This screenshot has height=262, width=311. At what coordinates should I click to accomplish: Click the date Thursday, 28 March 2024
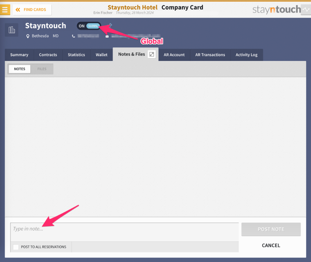point(135,13)
